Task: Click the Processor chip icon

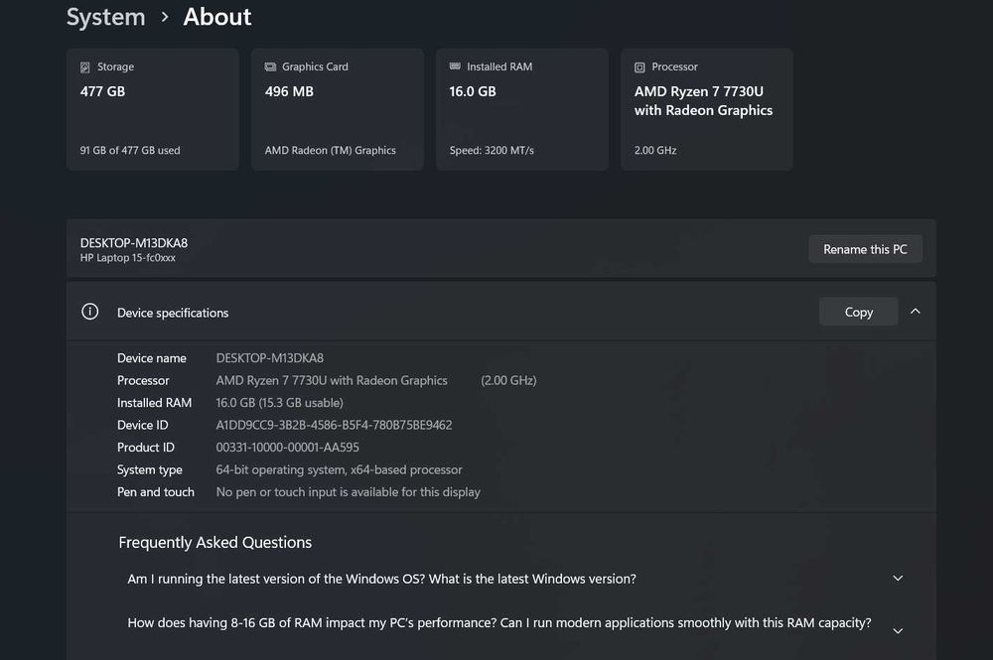Action: pos(639,67)
